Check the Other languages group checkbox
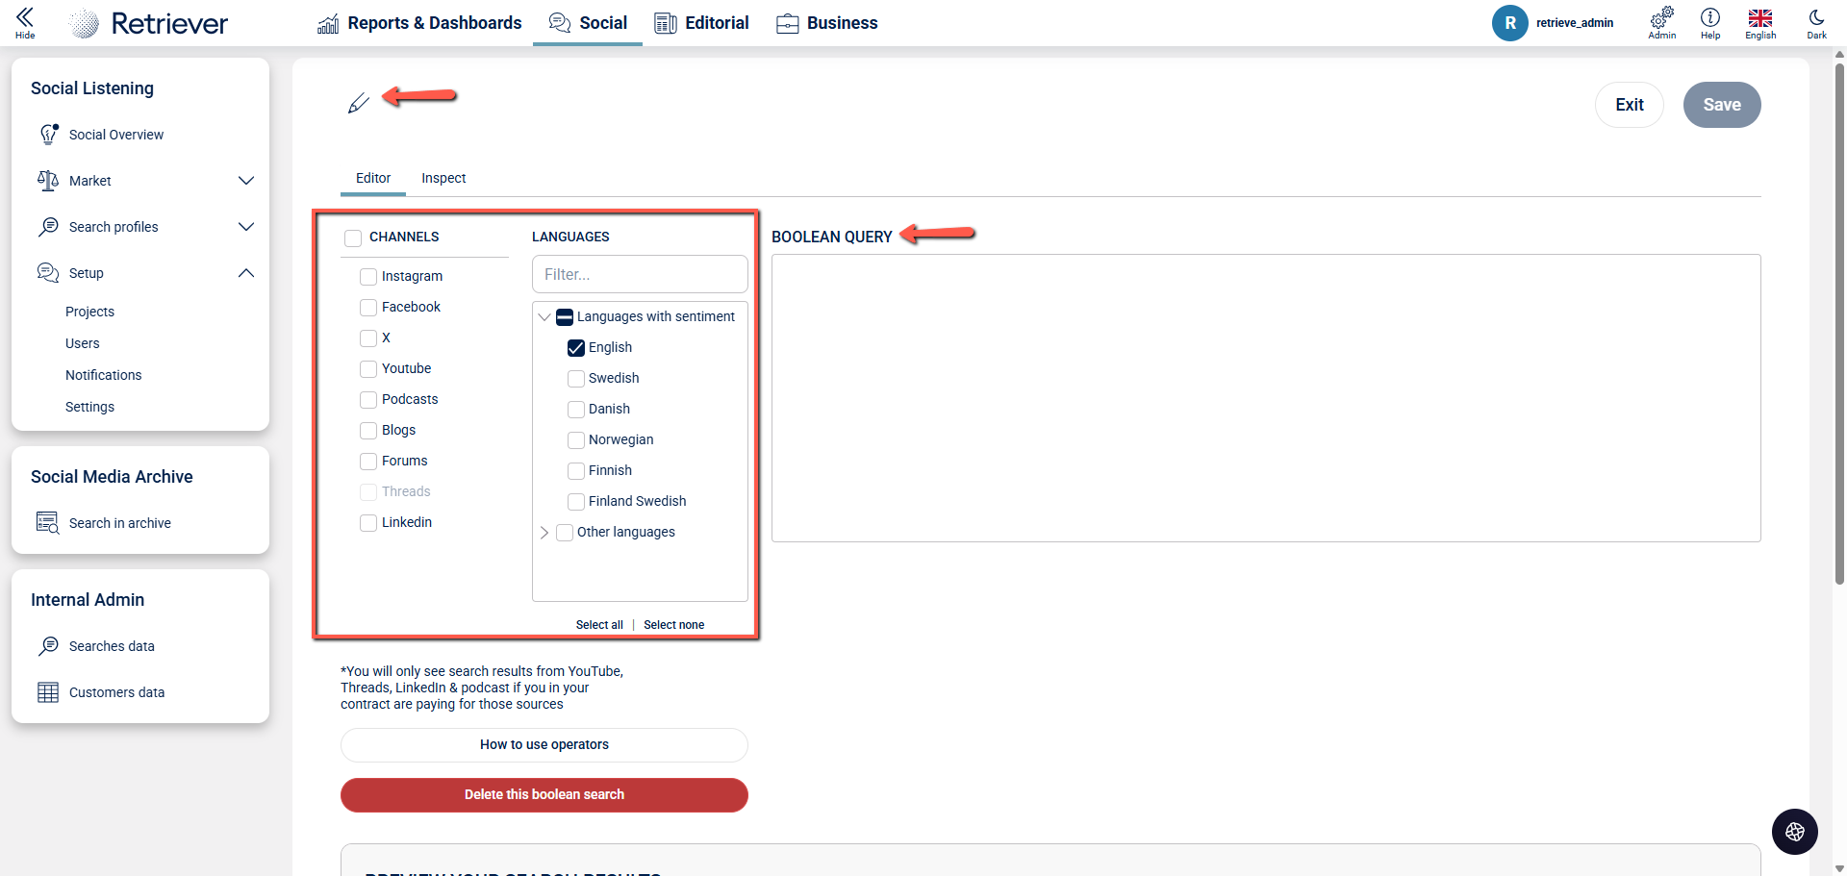This screenshot has height=876, width=1847. [565, 533]
